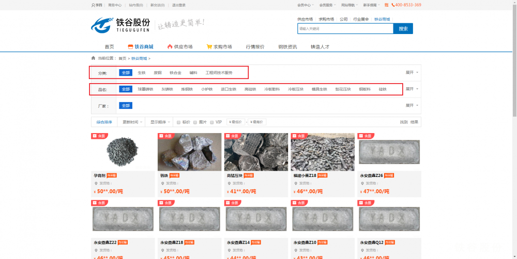This screenshot has width=517, height=259.
Task: Click the phone icon next to 400-8533-369
Action: coord(393,5)
